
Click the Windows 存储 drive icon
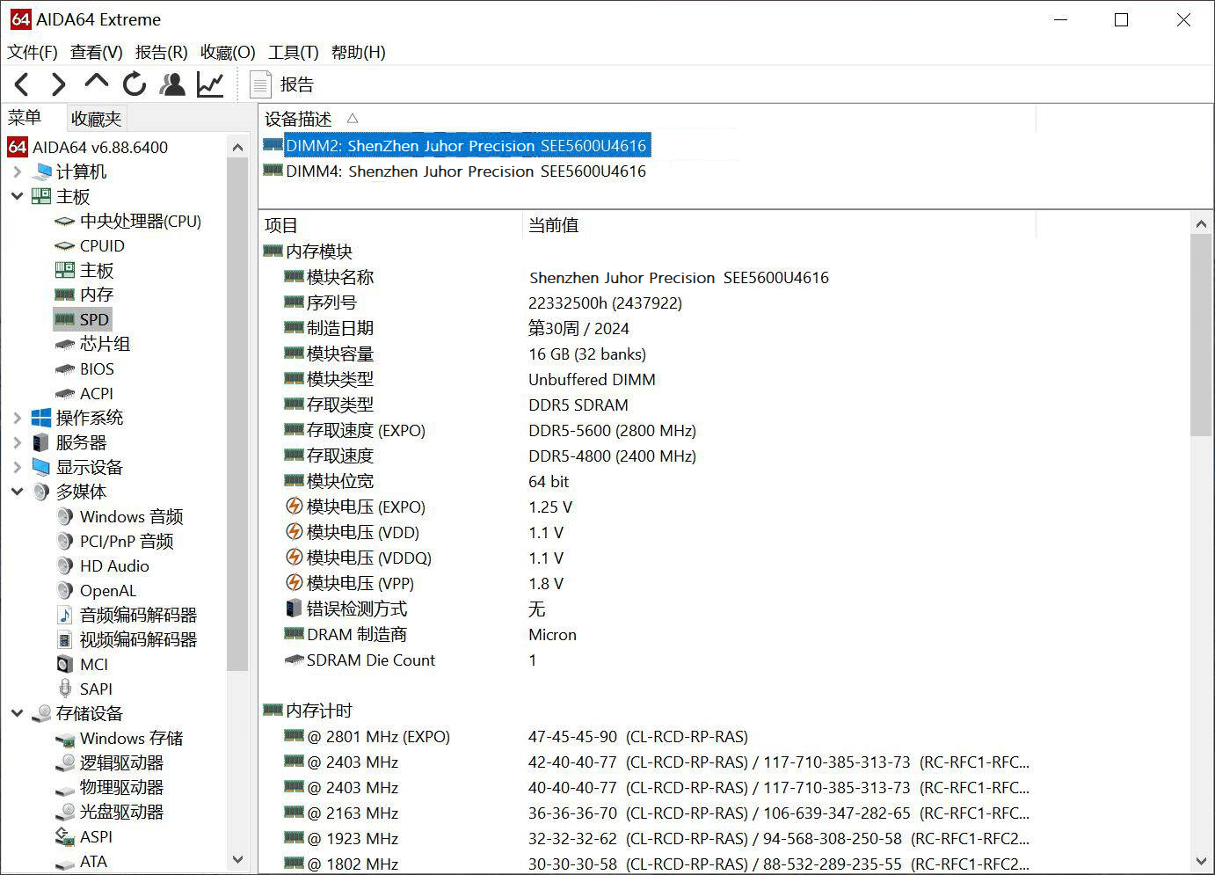click(64, 740)
